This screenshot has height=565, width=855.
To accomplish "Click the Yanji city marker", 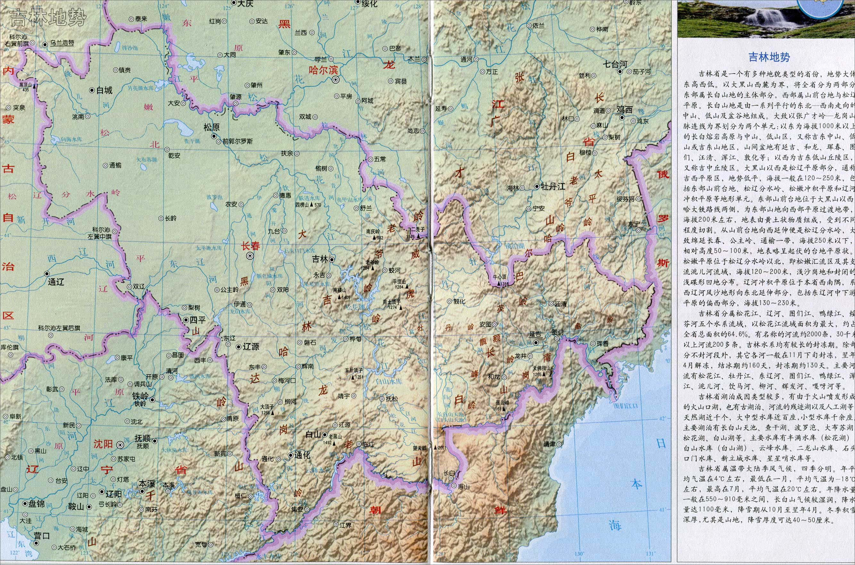I will click(536, 343).
